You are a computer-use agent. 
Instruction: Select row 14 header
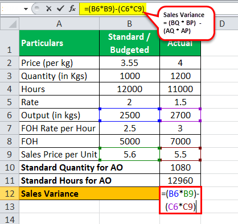(10, 219)
